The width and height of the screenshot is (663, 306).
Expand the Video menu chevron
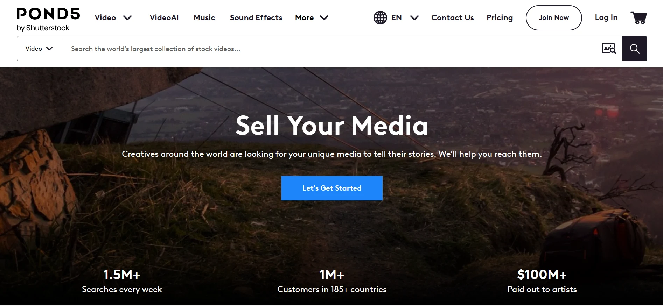pos(127,18)
